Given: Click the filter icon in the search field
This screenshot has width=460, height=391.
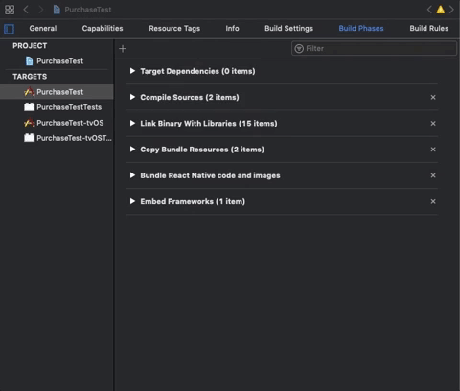Looking at the screenshot, I should [x=299, y=49].
